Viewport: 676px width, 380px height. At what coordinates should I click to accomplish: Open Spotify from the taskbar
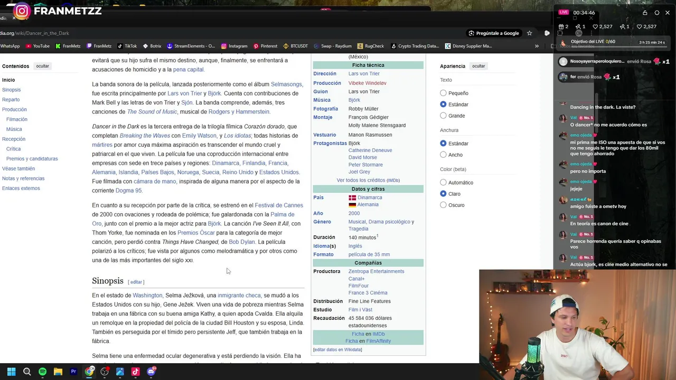[x=42, y=372]
